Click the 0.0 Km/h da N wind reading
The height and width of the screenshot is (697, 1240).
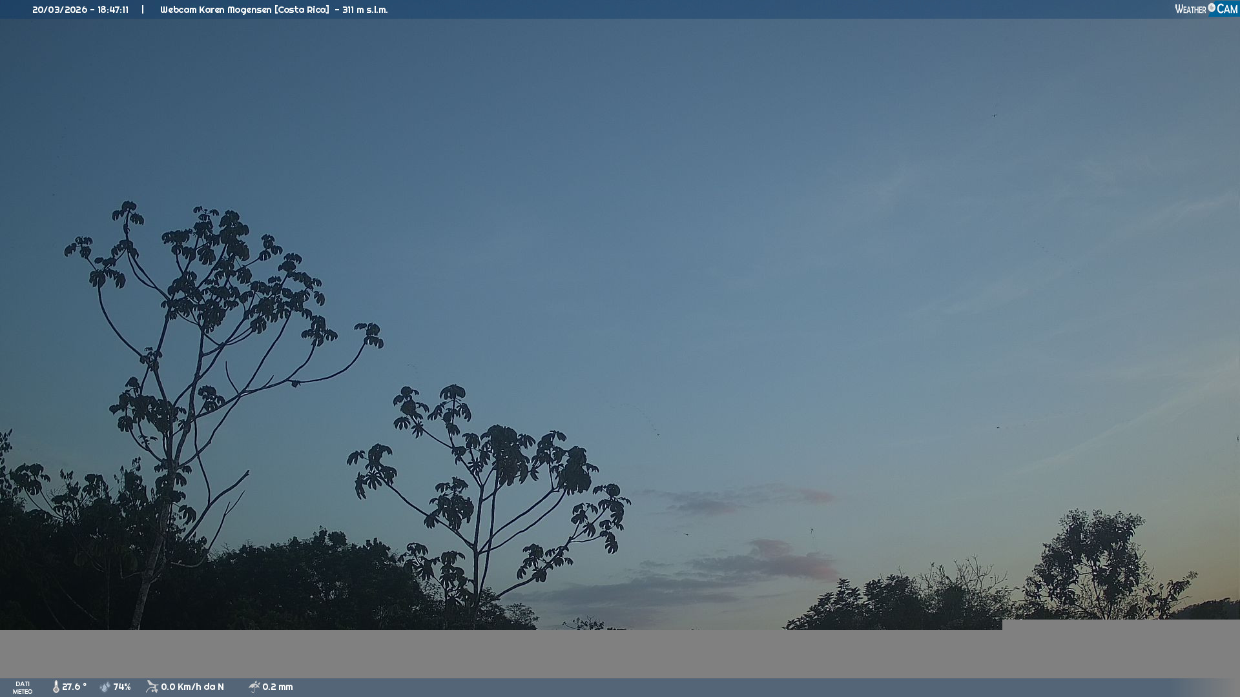point(192,687)
